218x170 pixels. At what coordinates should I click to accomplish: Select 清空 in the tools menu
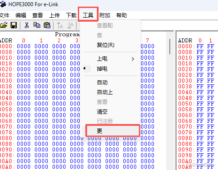tap(111, 112)
